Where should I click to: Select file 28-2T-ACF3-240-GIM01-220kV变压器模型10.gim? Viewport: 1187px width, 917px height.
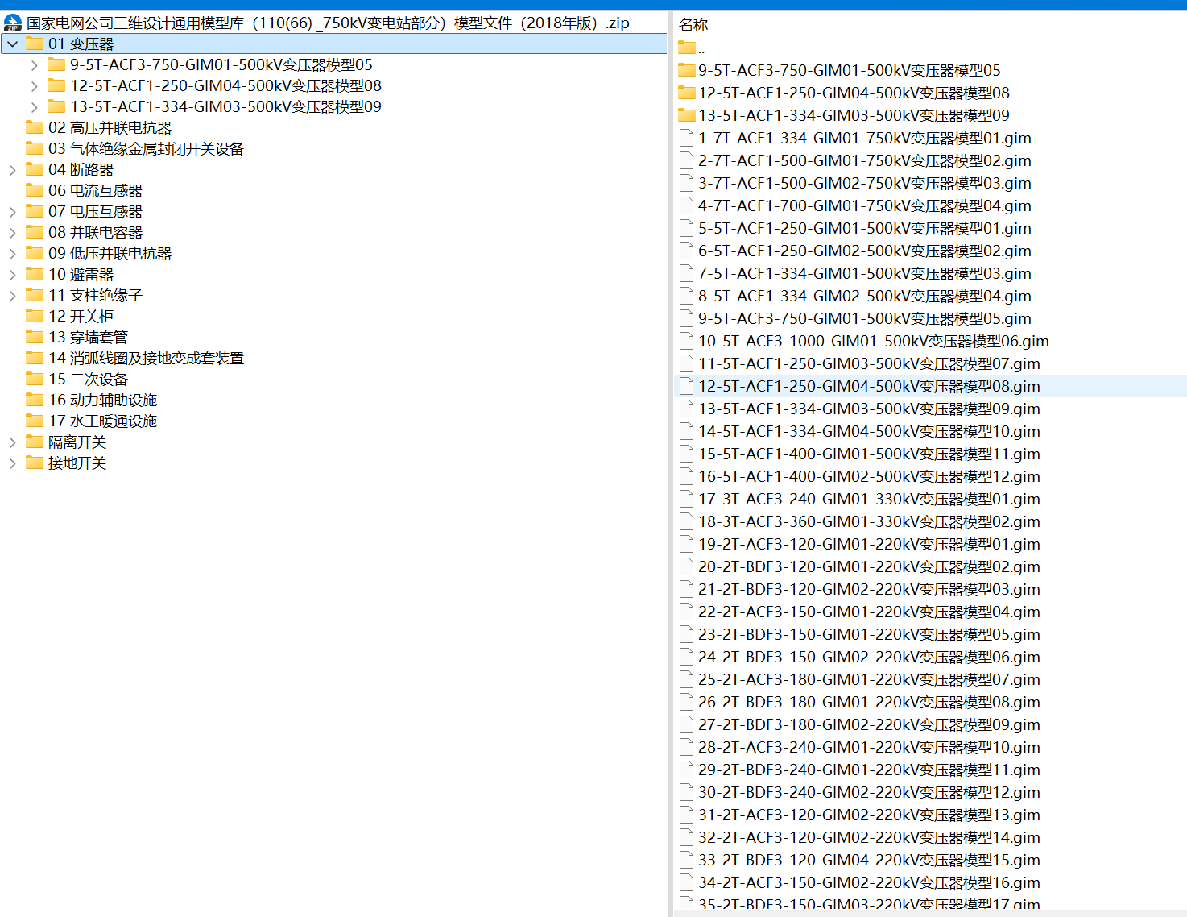[869, 747]
